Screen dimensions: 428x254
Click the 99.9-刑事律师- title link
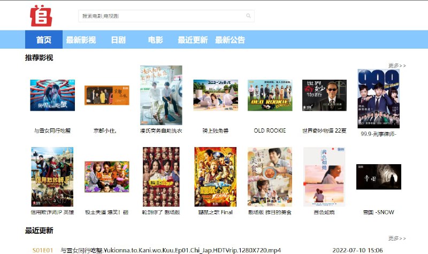pos(379,134)
